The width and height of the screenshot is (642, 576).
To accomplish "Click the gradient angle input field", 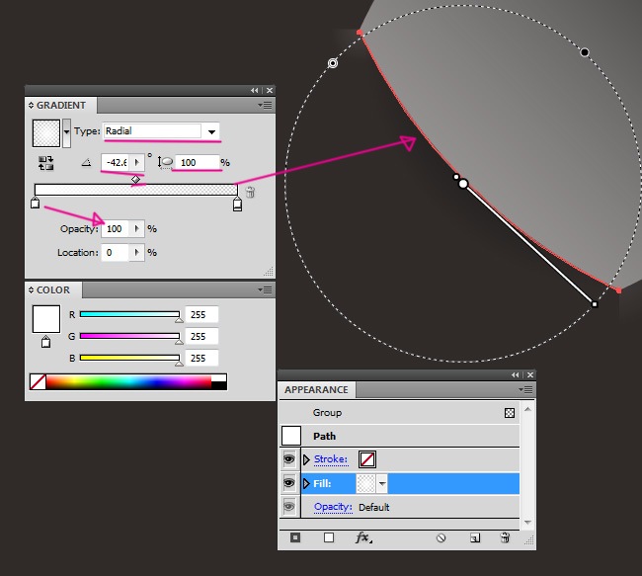I will tap(117, 162).
